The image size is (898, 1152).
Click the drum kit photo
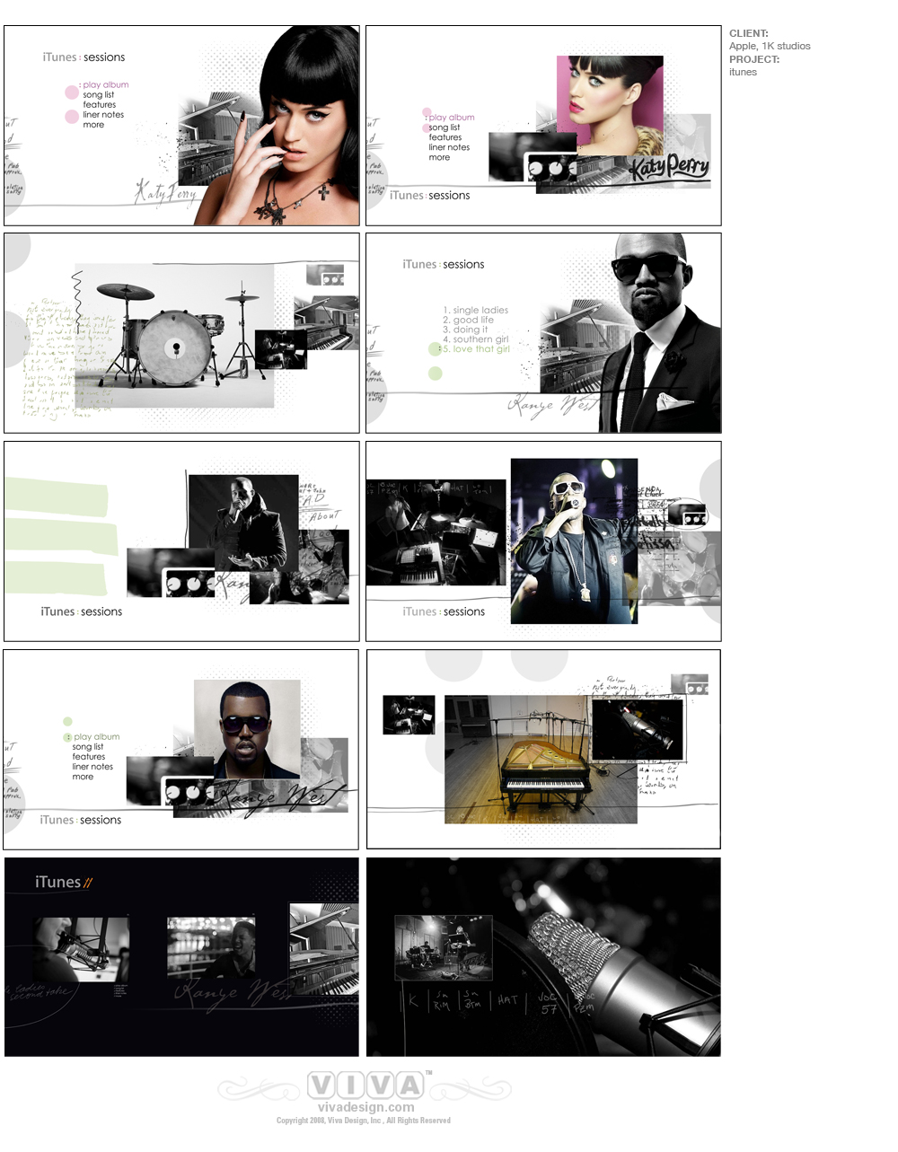[x=174, y=336]
